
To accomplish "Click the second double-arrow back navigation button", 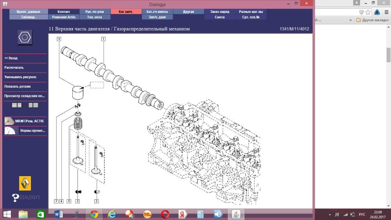I will coord(19,105).
